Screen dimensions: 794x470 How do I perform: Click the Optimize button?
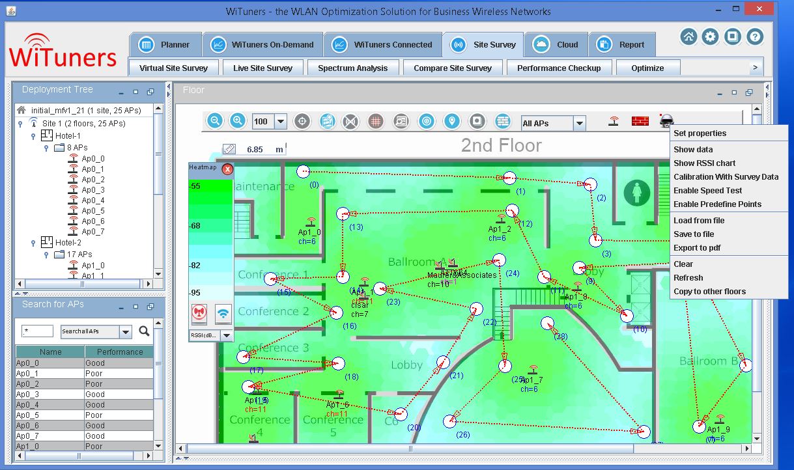point(647,68)
